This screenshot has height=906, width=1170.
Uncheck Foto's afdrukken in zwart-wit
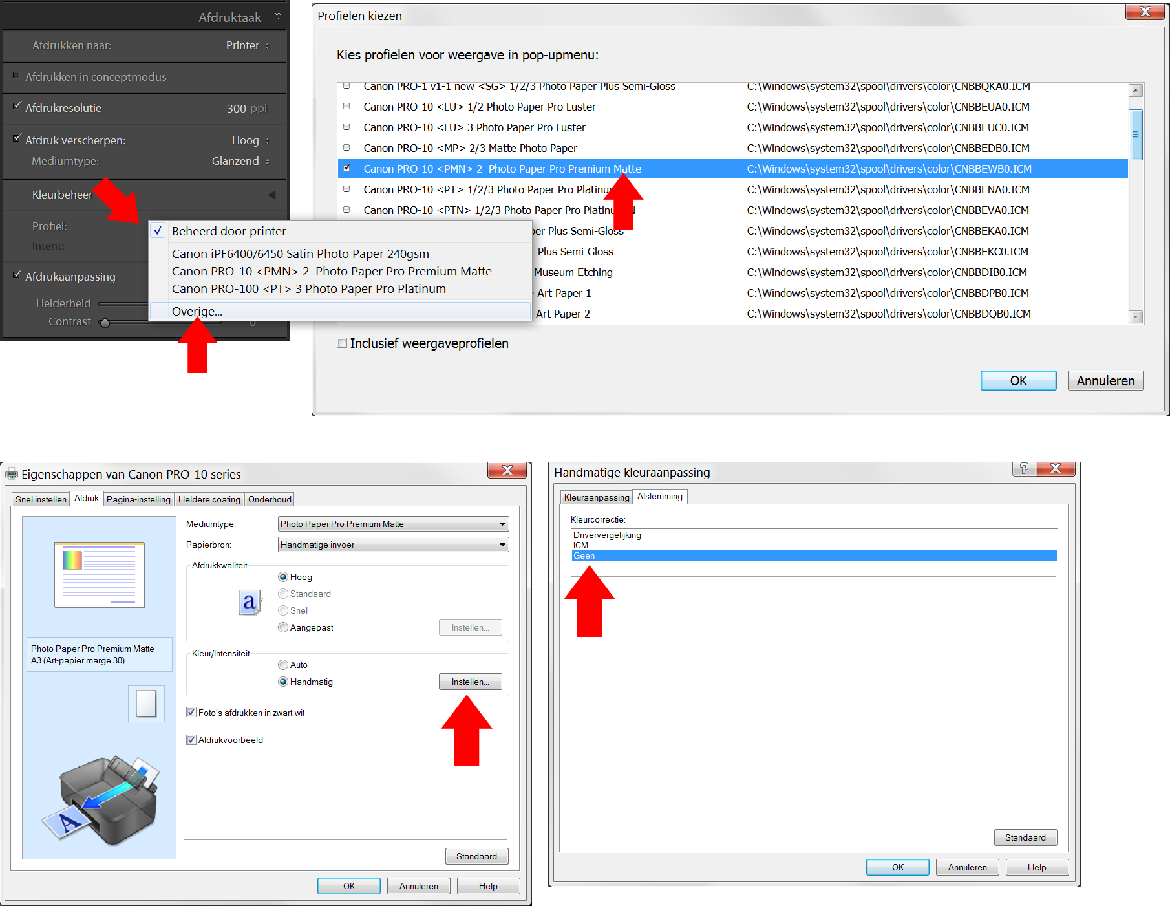click(191, 713)
